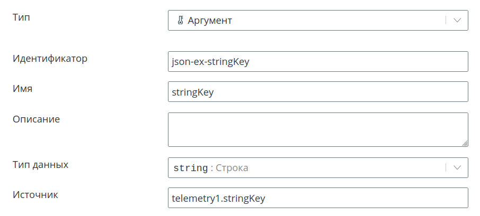This screenshot has height=216, width=480.
Task: Select the Имя label
Action: (22, 89)
